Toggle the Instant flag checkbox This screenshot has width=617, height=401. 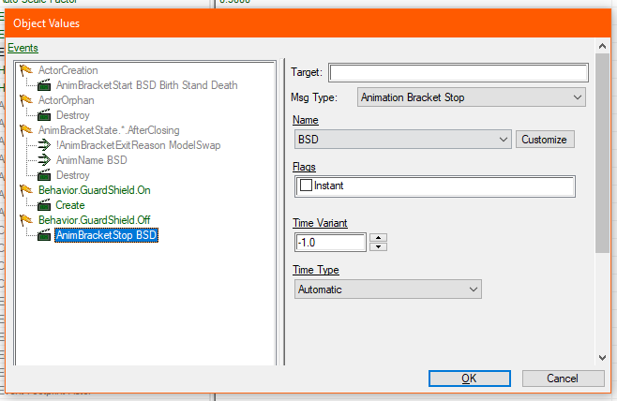(306, 186)
